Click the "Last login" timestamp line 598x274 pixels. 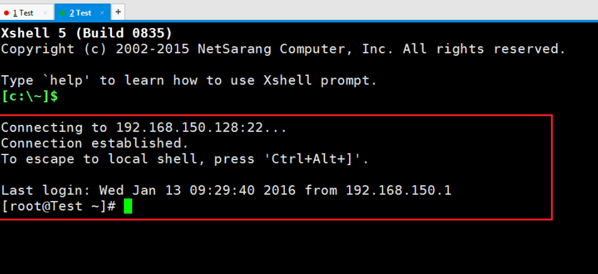click(x=226, y=190)
